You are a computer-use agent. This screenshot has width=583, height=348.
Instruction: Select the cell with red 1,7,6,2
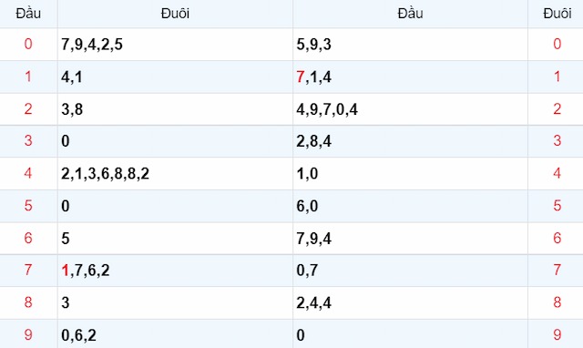pos(175,271)
